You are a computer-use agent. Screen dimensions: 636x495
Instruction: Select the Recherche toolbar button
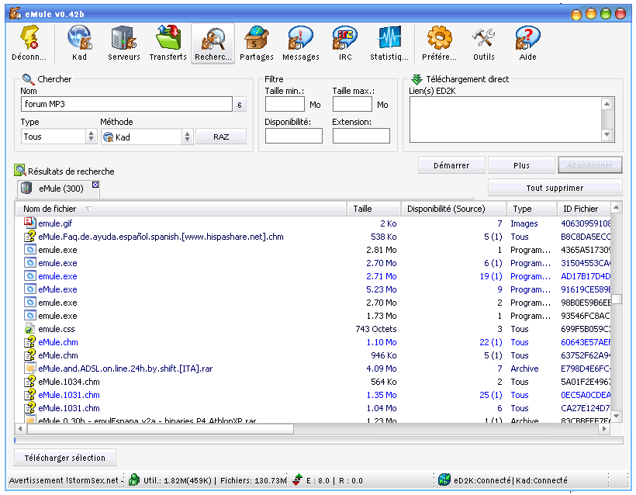[x=213, y=43]
